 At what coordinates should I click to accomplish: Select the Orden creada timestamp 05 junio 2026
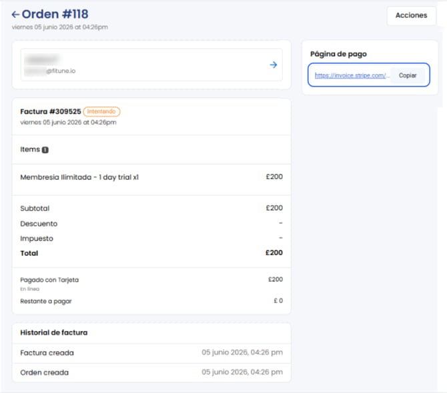click(242, 372)
